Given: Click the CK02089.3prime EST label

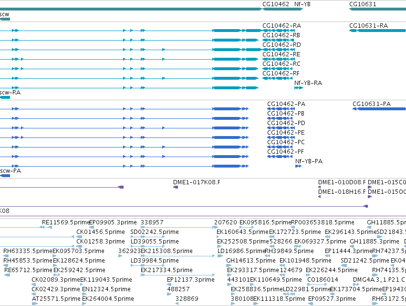Looking at the screenshot, I should pos(56,280).
